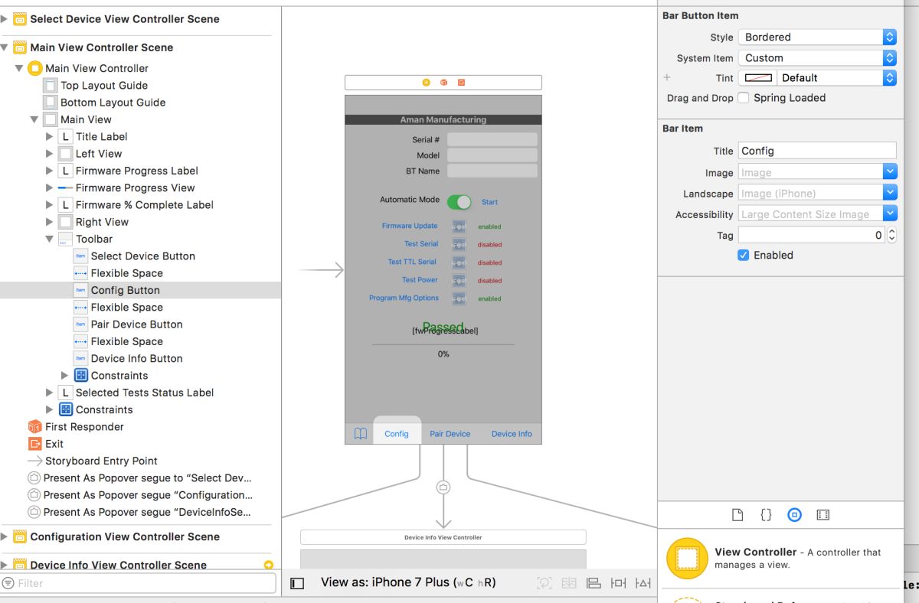The height and width of the screenshot is (603, 919).
Task: Select the Config toolbar button in canvas
Action: (x=397, y=434)
